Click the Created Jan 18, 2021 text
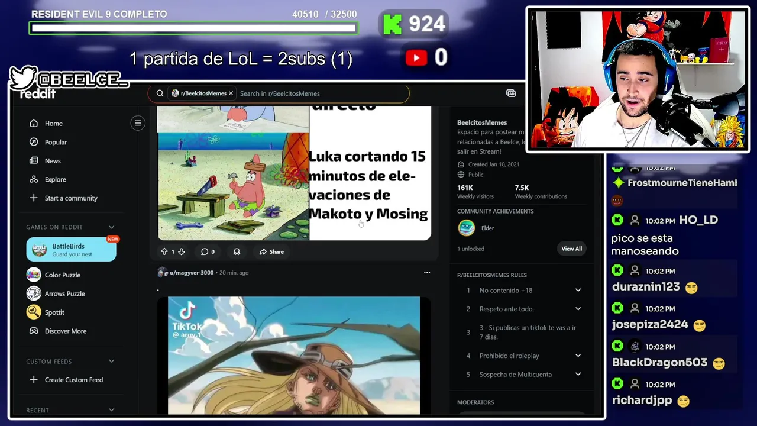This screenshot has height=426, width=757. 493,164
